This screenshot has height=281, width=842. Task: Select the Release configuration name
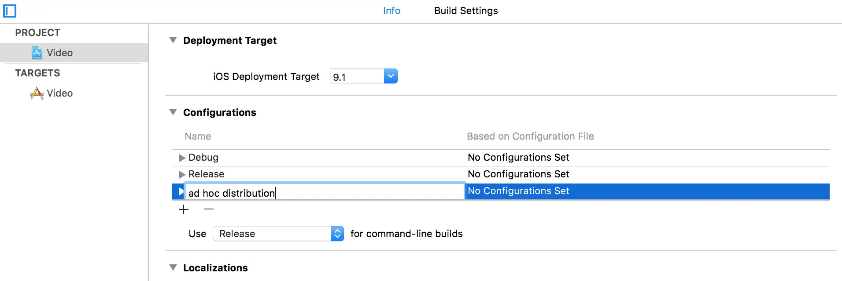(206, 174)
